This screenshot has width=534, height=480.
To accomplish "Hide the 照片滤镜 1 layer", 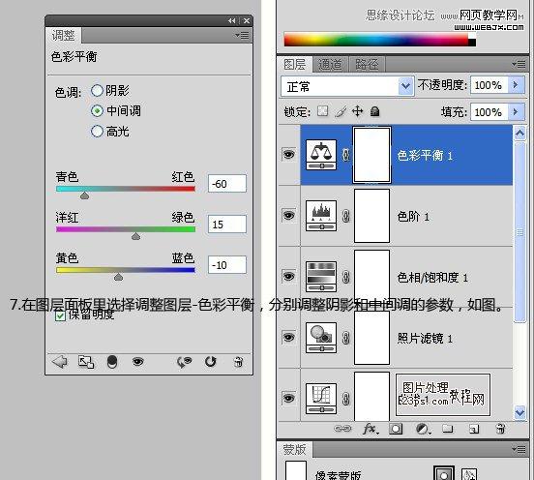I will pyautogui.click(x=289, y=337).
